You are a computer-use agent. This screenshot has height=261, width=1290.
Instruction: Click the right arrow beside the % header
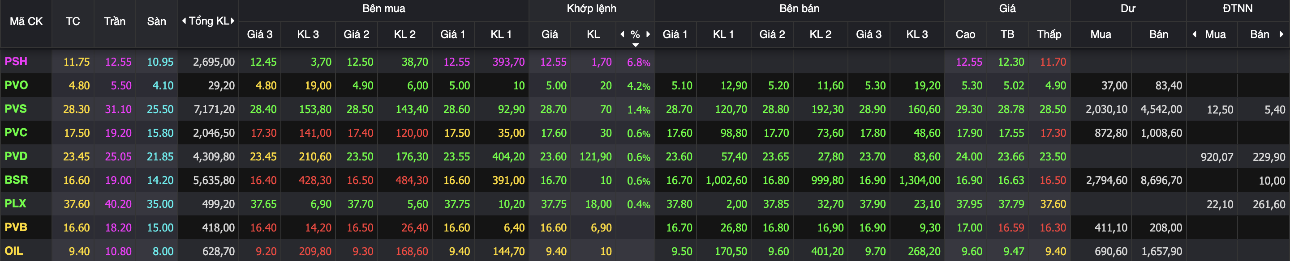pos(648,34)
